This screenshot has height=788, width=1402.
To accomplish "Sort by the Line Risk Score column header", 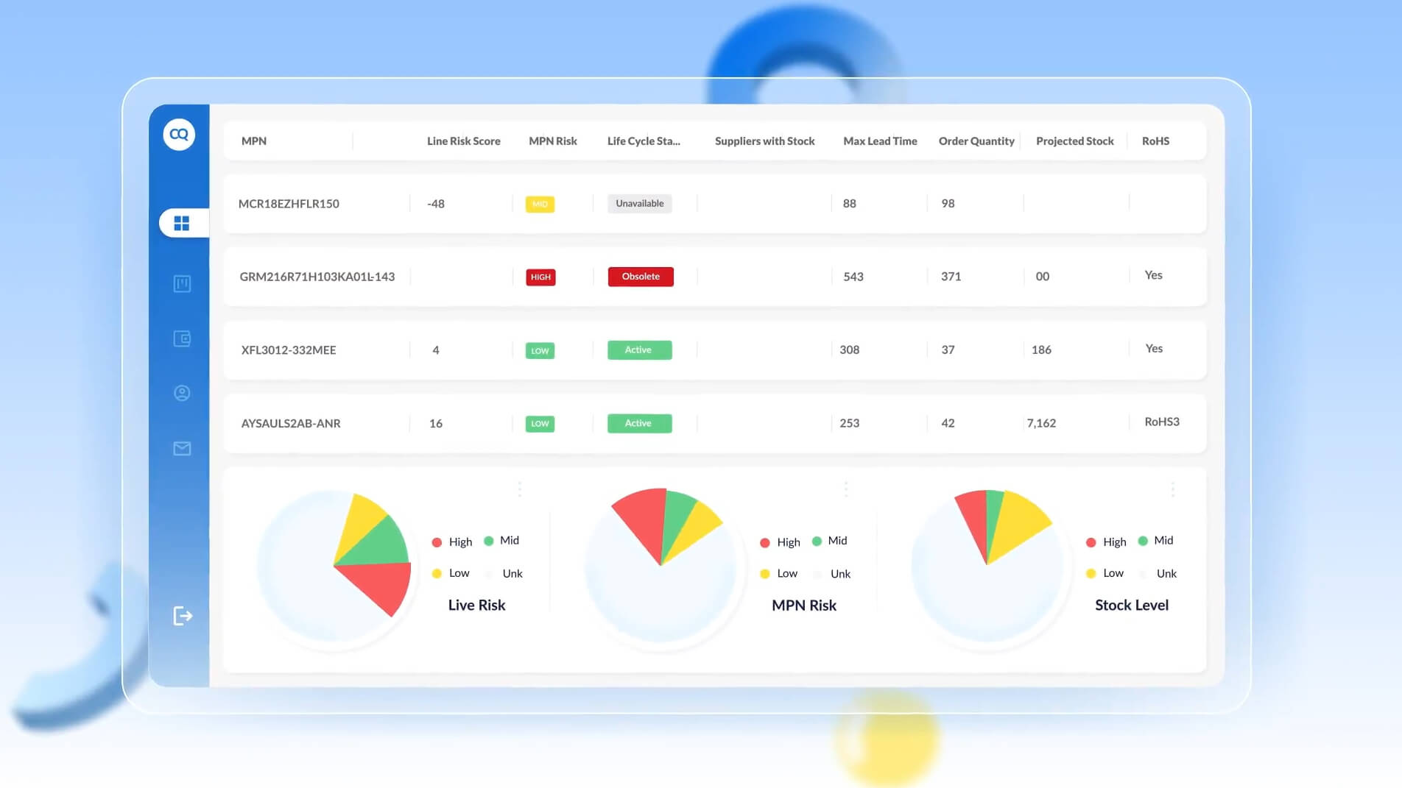I will pyautogui.click(x=463, y=141).
